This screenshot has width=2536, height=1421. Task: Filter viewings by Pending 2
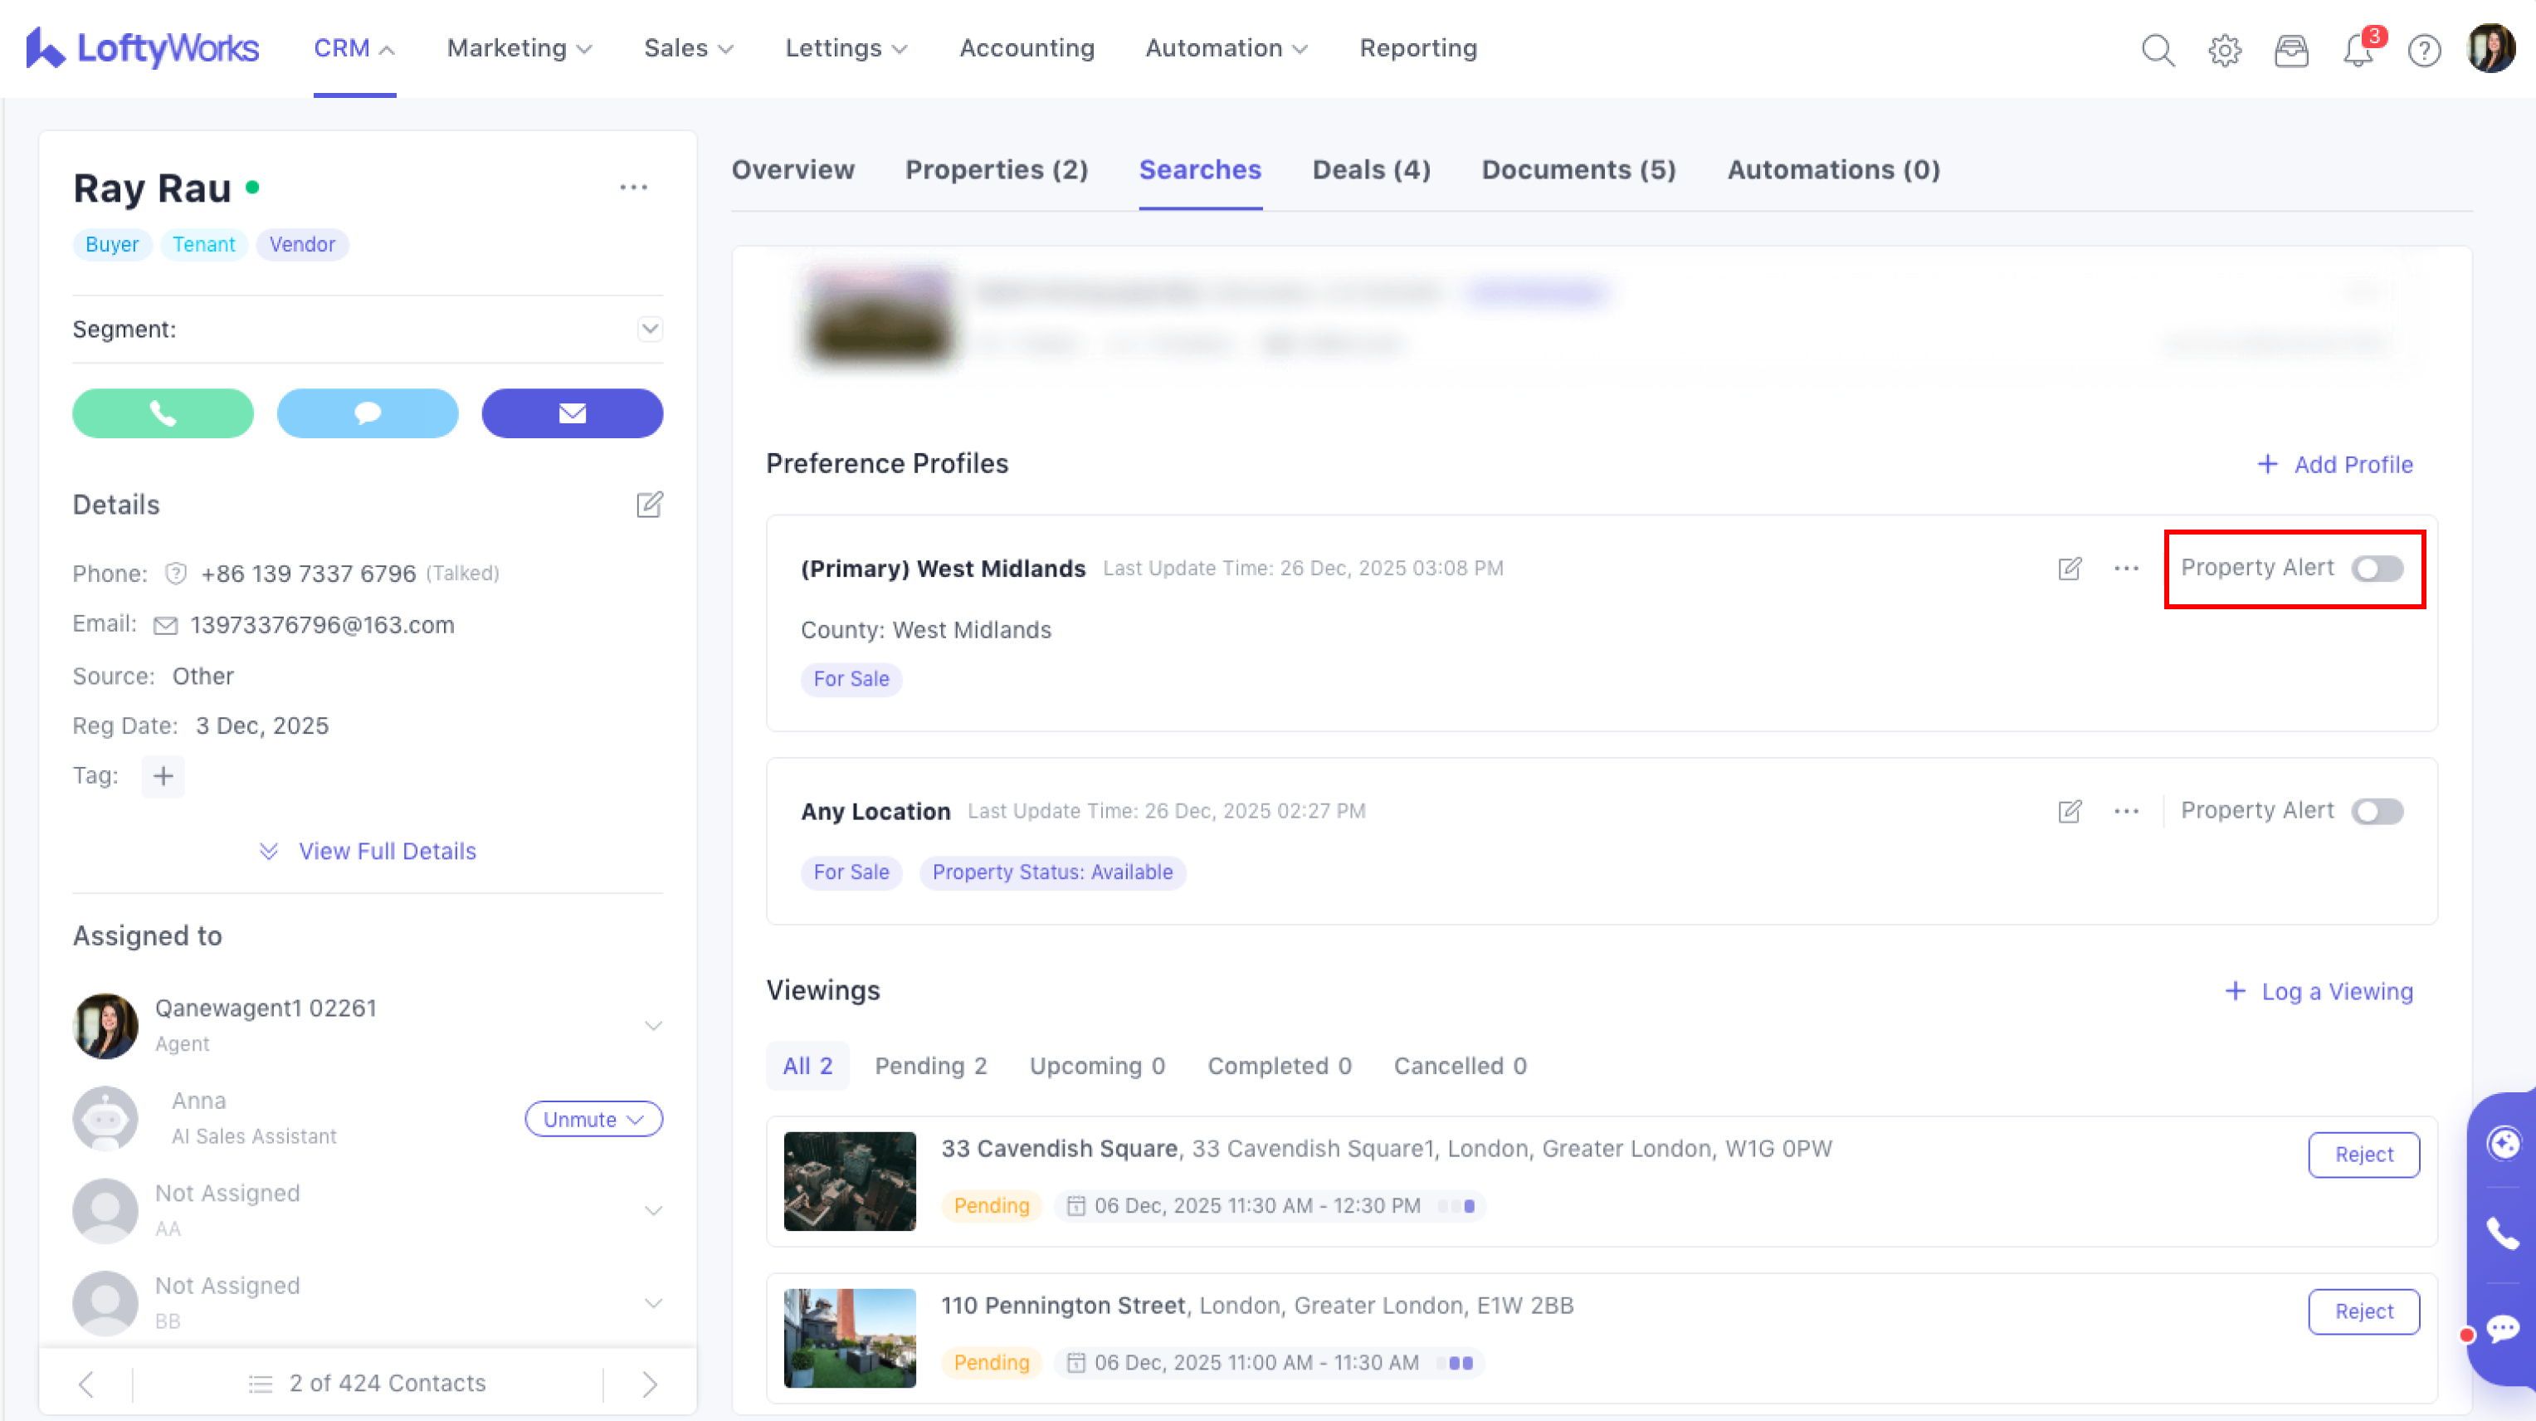pyautogui.click(x=930, y=1067)
